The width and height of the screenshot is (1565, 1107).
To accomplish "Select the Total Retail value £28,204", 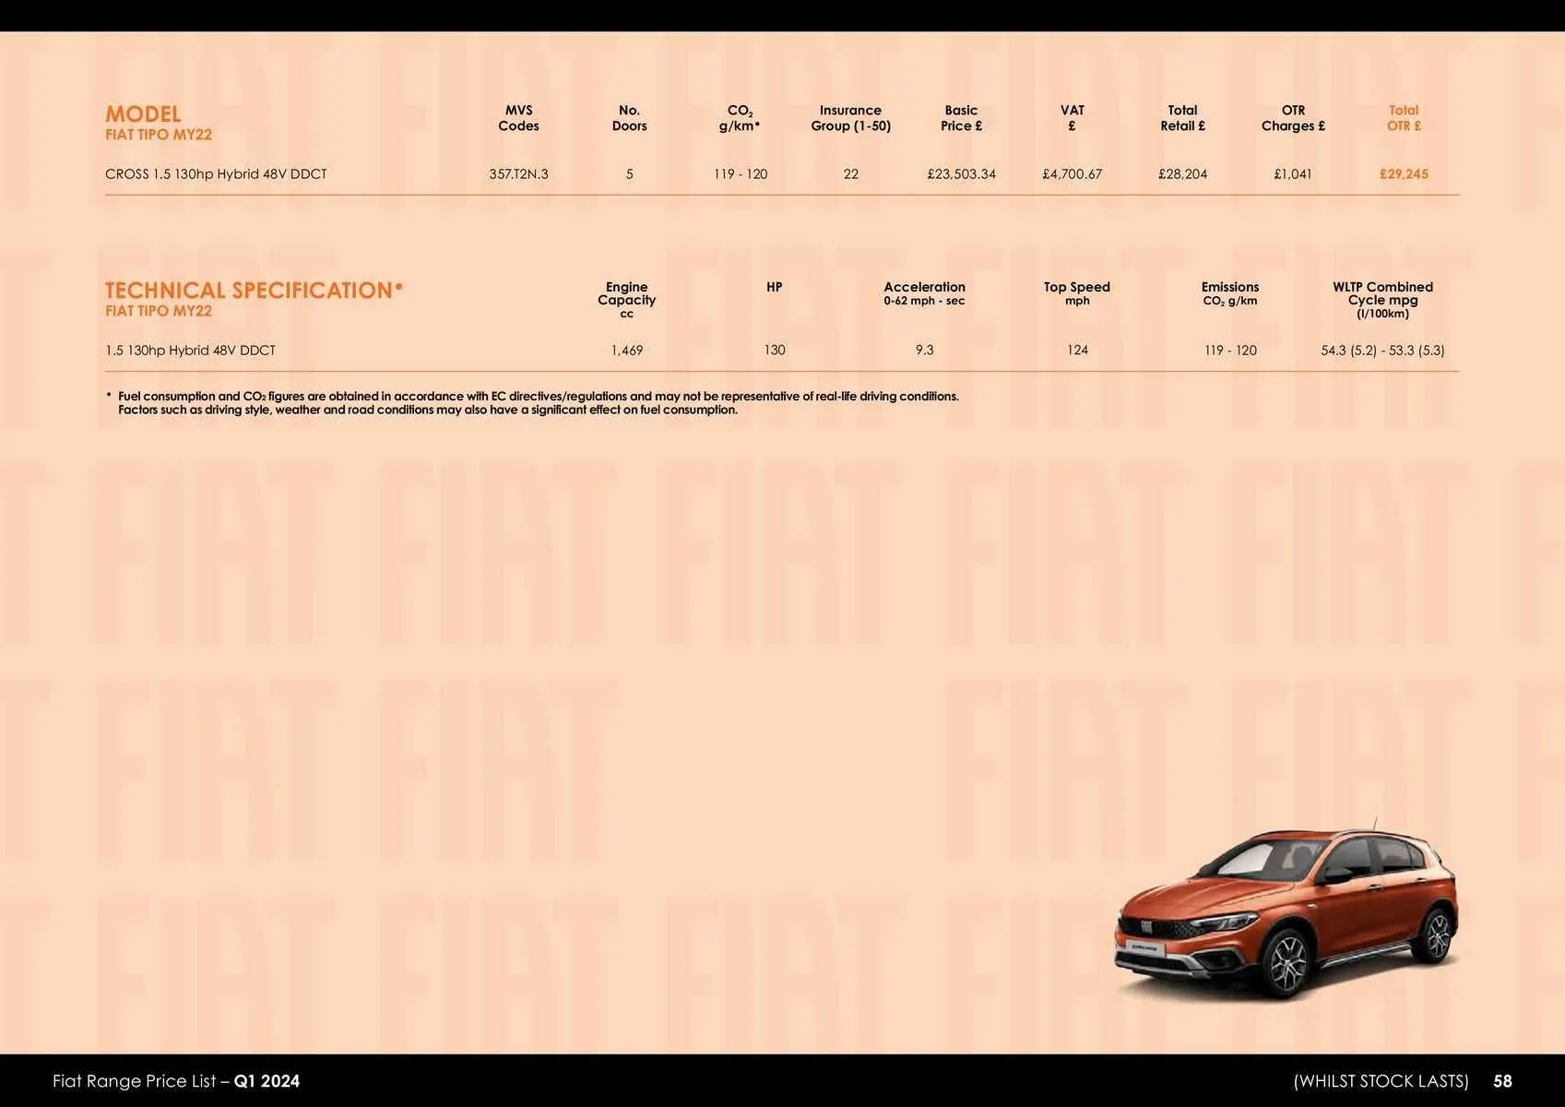I will pos(1183,173).
